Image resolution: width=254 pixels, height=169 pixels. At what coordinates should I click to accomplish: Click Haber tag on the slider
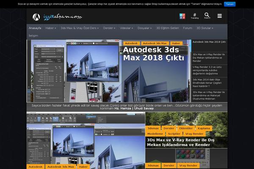176,44
